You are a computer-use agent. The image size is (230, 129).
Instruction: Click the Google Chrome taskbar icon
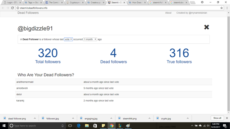pyautogui.click(x=112, y=126)
